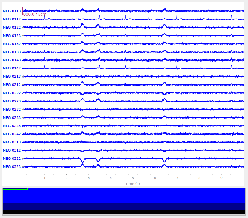Toggle the MEG 0322 channel label
Viewport: 248px width, 218px height.
point(12,159)
